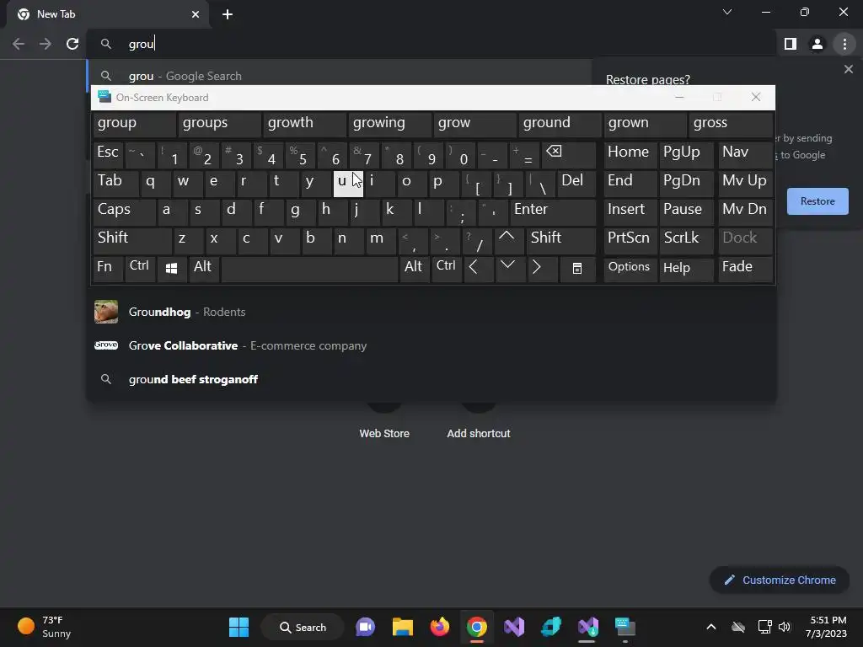Click Chrome's forward navigation arrow
Image resolution: width=863 pixels, height=647 pixels.
point(46,44)
